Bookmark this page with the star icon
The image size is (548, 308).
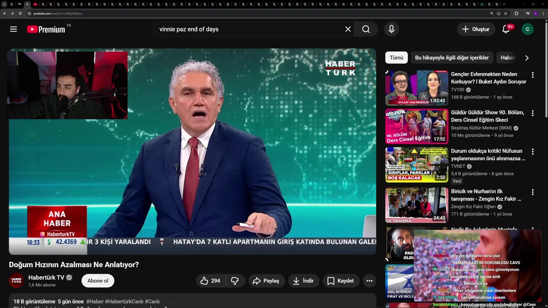coord(506,13)
